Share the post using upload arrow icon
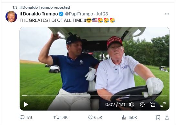Screen dimensions: 183x125 pyautogui.click(x=167, y=118)
